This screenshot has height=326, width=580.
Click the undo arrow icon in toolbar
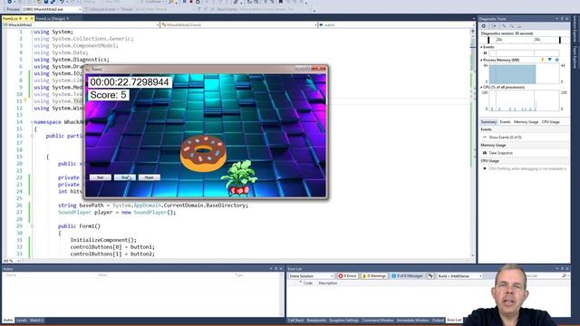point(62,2)
